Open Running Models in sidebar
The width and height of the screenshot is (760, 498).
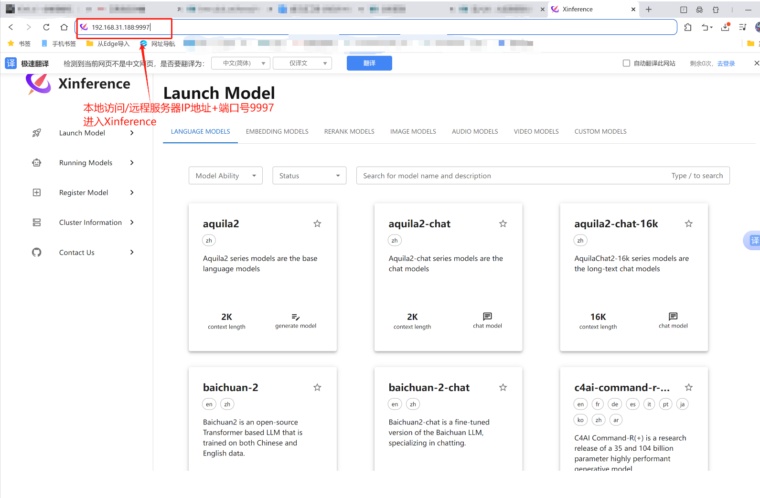(x=86, y=163)
